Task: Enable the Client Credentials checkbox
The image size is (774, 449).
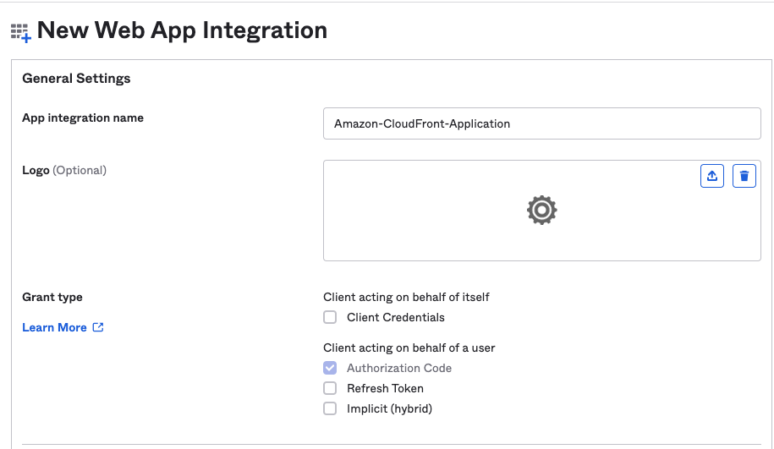Action: (330, 317)
